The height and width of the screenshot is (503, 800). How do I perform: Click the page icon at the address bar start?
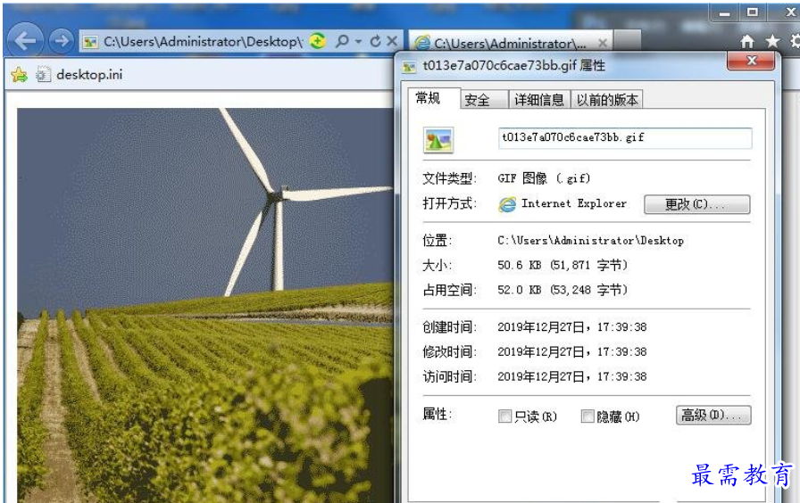tap(91, 42)
